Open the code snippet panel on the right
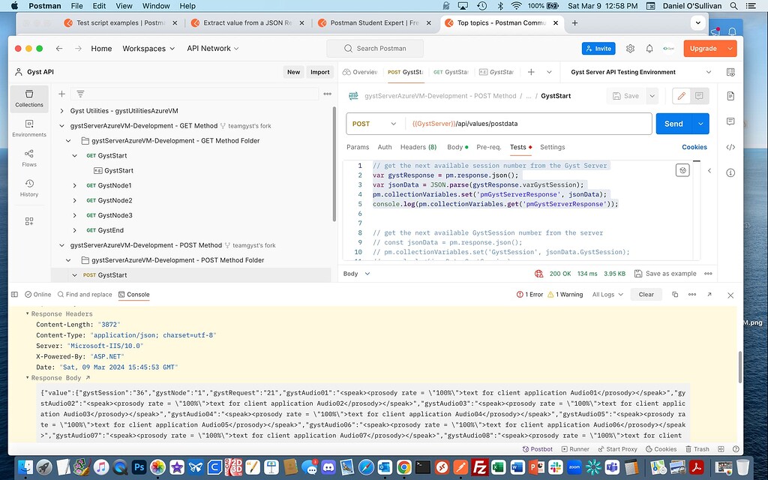The width and height of the screenshot is (768, 480). (730, 147)
